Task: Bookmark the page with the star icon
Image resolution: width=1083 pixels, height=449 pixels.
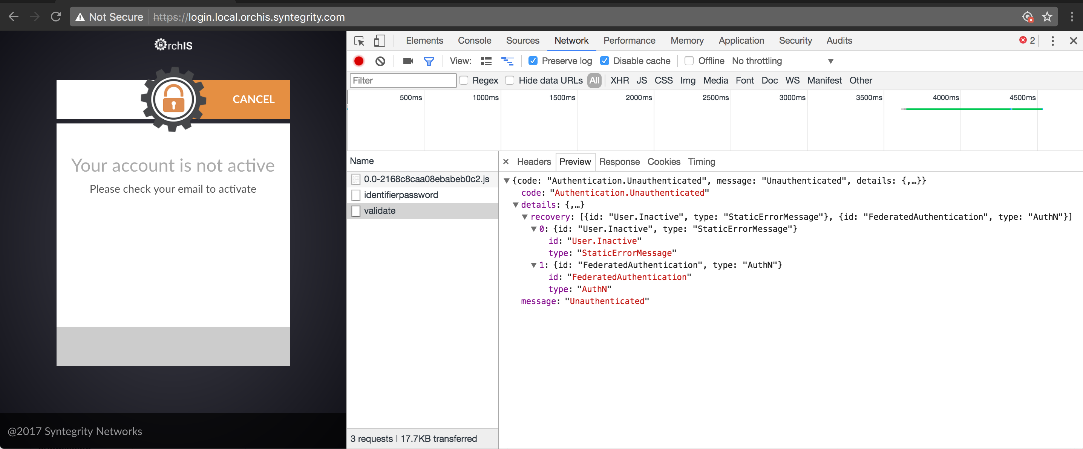Action: pos(1047,17)
